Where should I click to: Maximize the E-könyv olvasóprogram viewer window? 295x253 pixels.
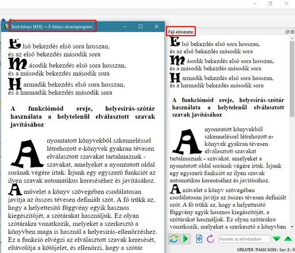click(141, 26)
